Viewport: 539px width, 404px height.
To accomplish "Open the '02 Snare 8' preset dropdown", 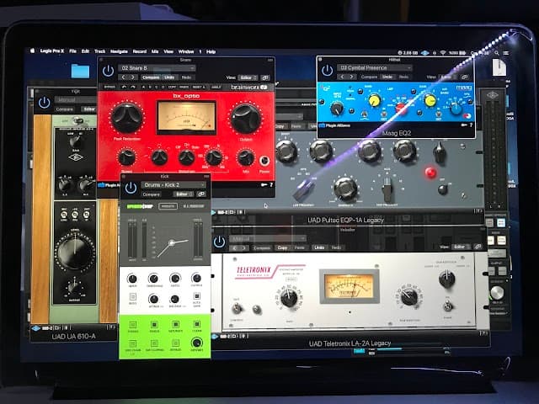I will coord(157,68).
